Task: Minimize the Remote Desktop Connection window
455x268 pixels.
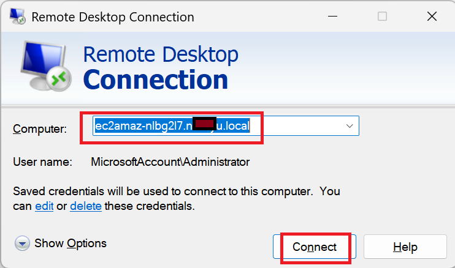Action: [x=332, y=16]
